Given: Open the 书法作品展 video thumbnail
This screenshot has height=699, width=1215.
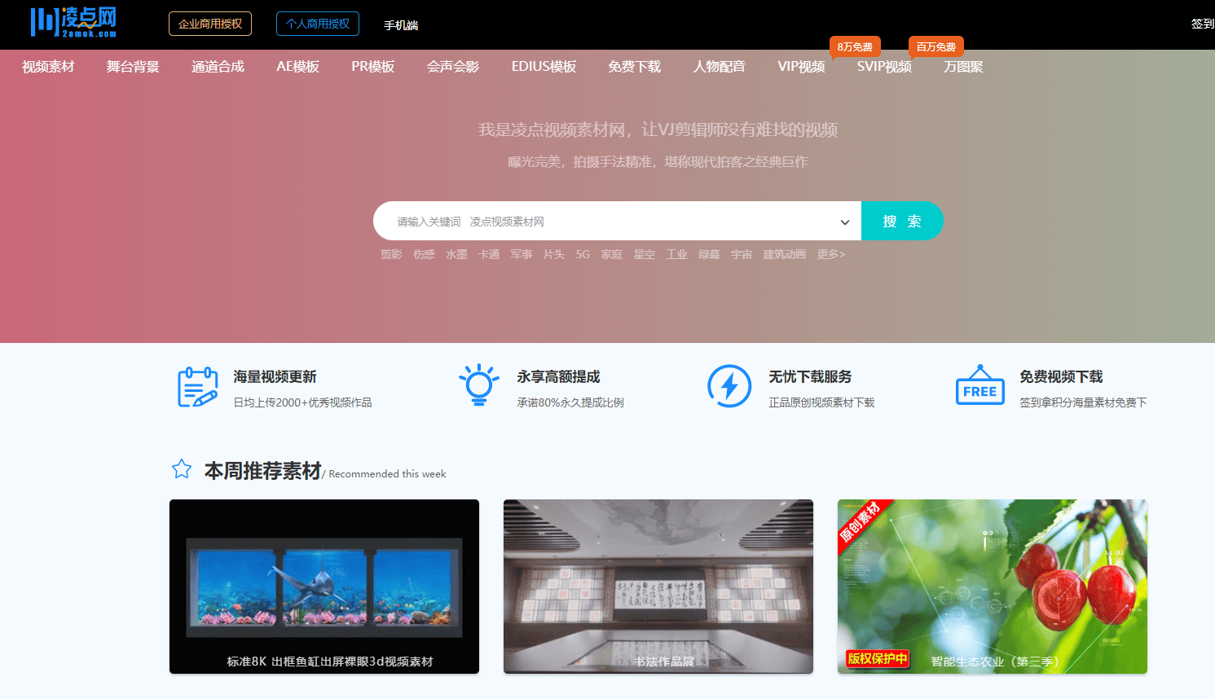Looking at the screenshot, I should tap(658, 587).
